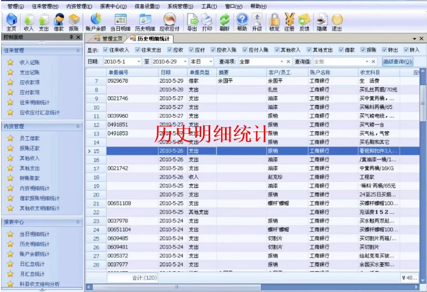Toggle the 往来支出 checkbox
Viewport: 427px width, 292px height.
[x=138, y=50]
